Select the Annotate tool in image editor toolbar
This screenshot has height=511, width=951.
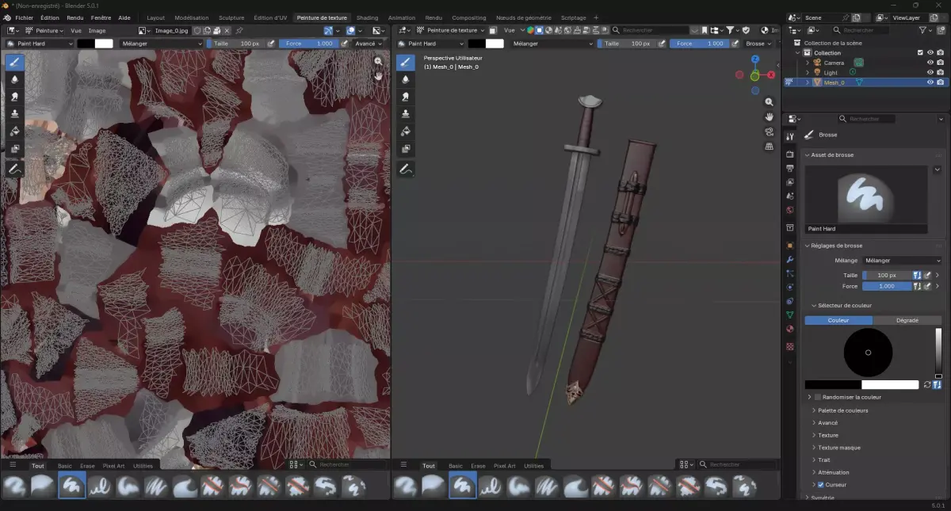point(14,169)
